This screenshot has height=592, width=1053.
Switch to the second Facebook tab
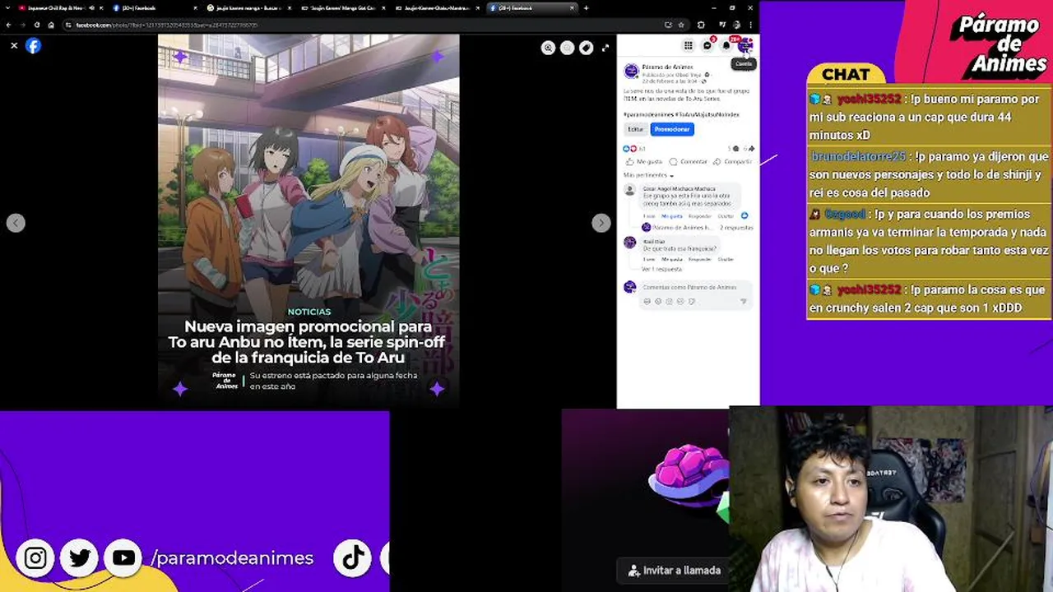[155, 7]
